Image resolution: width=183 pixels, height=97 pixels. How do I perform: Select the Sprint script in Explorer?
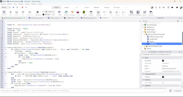click(152, 41)
